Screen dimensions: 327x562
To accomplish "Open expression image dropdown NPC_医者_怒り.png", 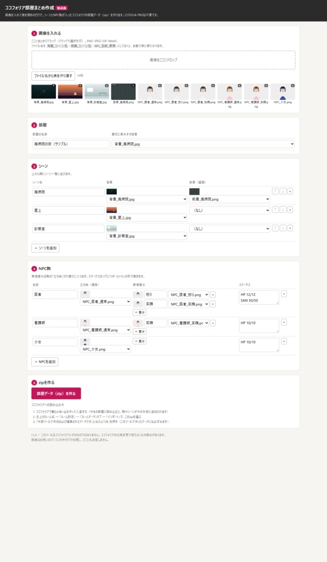I will pos(188,295).
